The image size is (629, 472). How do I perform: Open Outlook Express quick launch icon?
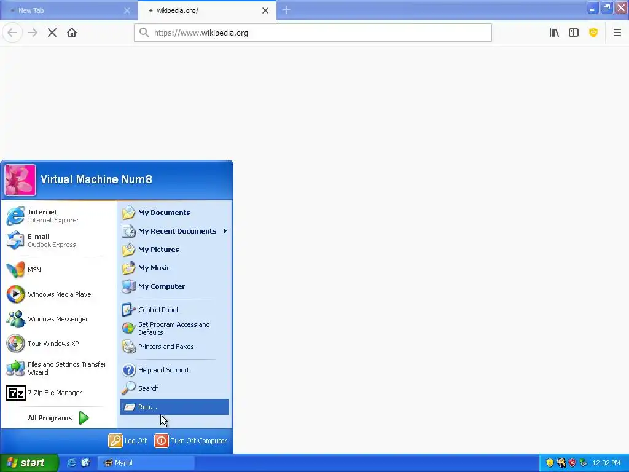(86, 463)
